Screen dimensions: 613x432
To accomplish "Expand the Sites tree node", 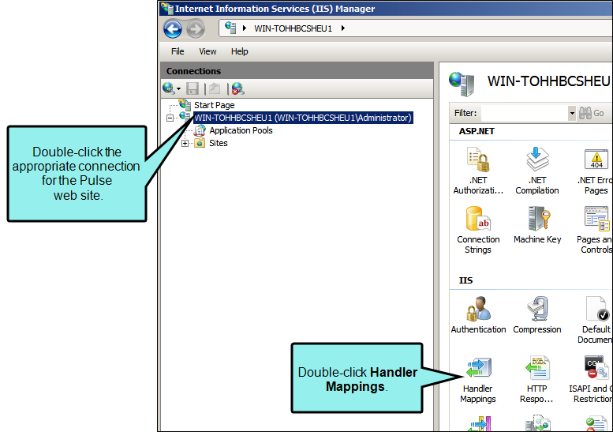I will click(x=185, y=143).
